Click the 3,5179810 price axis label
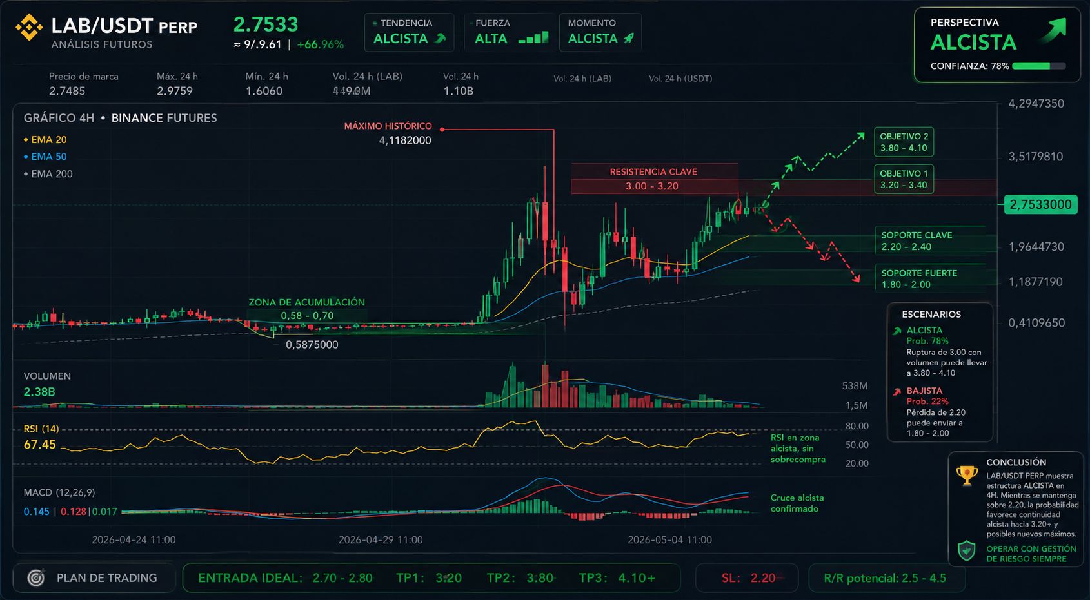Viewport: 1090px width, 600px height. (x=1036, y=157)
